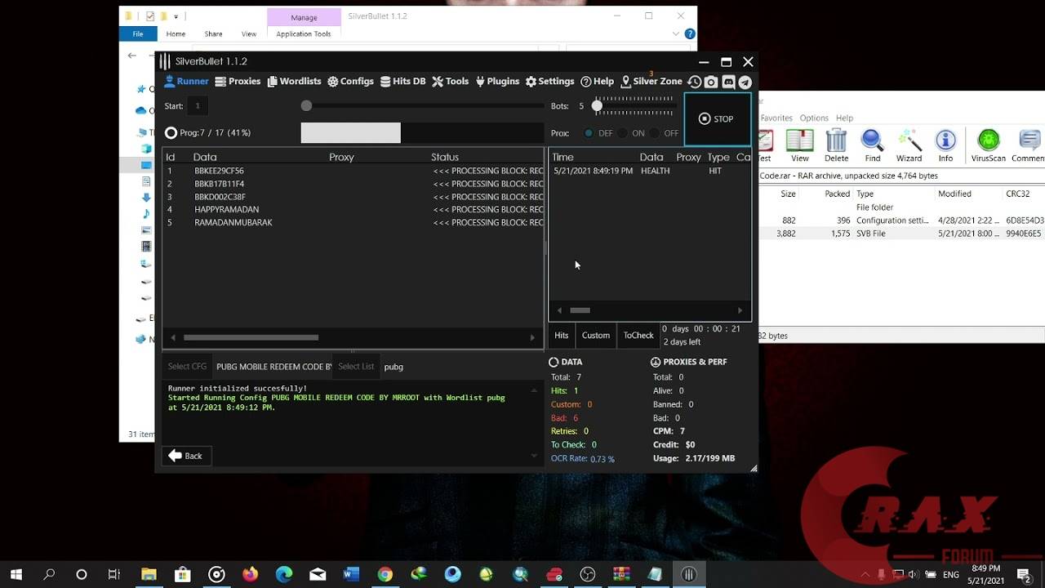Image resolution: width=1045 pixels, height=588 pixels.
Task: Run VirusScan from the WinRAR toolbar
Action: coord(988,144)
